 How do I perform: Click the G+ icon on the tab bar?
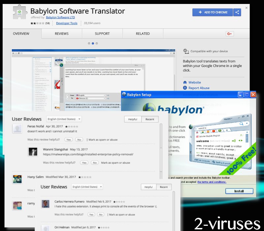[230, 34]
